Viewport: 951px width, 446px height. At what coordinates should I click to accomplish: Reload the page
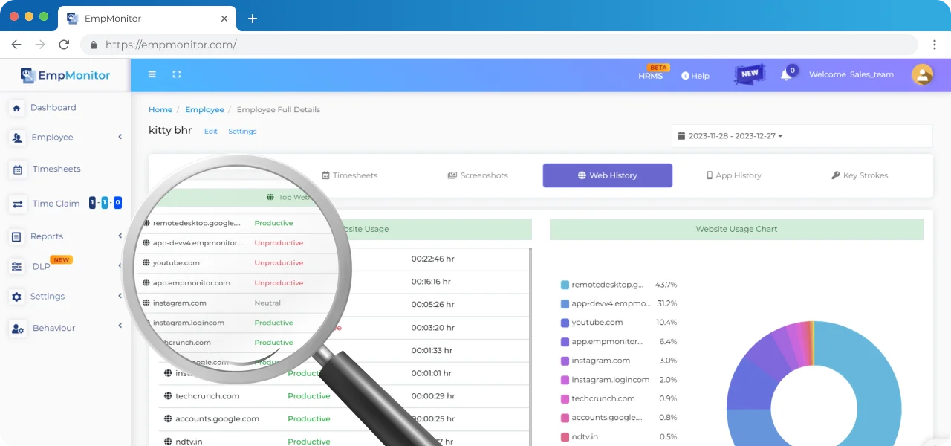tap(64, 45)
